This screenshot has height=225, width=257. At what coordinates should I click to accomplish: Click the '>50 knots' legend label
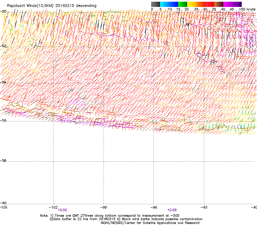[x=247, y=9]
